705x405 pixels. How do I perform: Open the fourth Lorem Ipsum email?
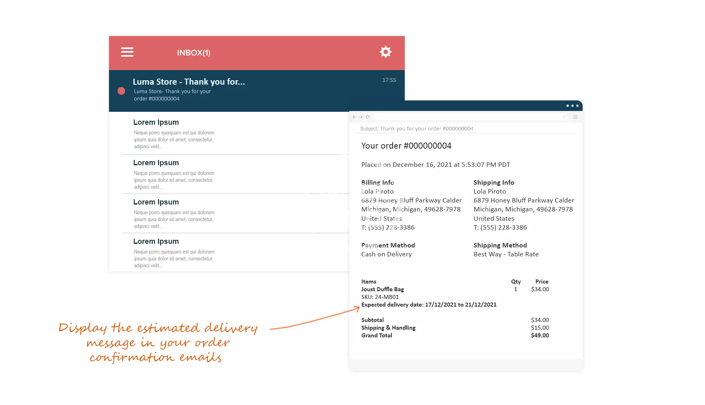(156, 241)
